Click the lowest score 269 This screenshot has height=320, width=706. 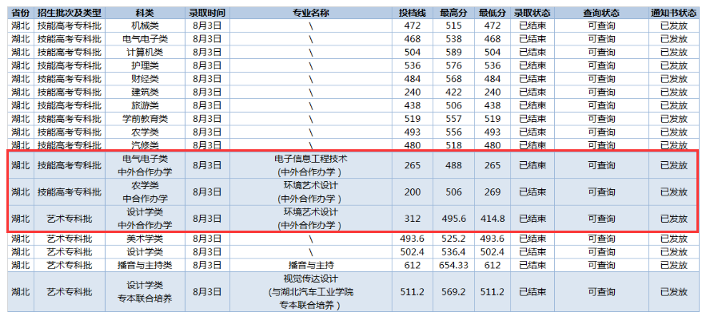tap(493, 192)
